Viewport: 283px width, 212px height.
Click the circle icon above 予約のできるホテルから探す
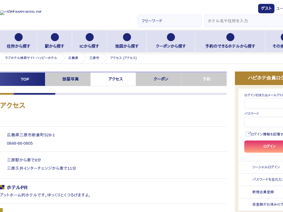pyautogui.click(x=230, y=37)
